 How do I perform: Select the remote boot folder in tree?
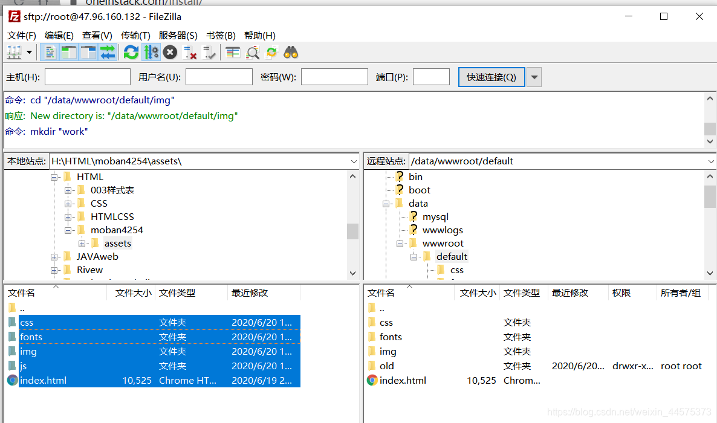pos(420,190)
